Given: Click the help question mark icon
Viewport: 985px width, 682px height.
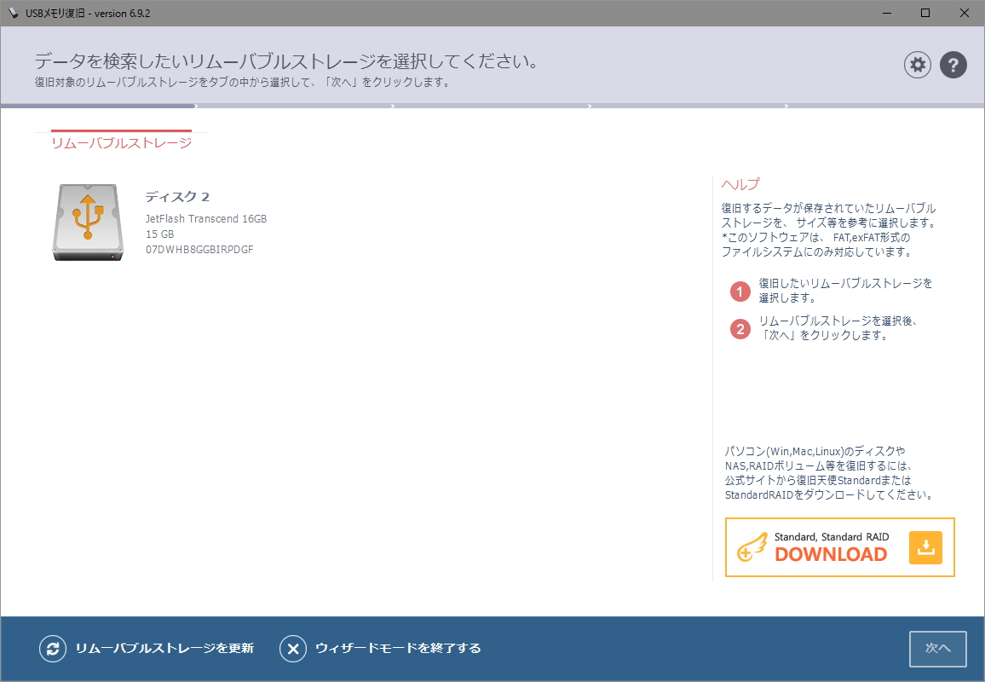Looking at the screenshot, I should click(x=953, y=65).
